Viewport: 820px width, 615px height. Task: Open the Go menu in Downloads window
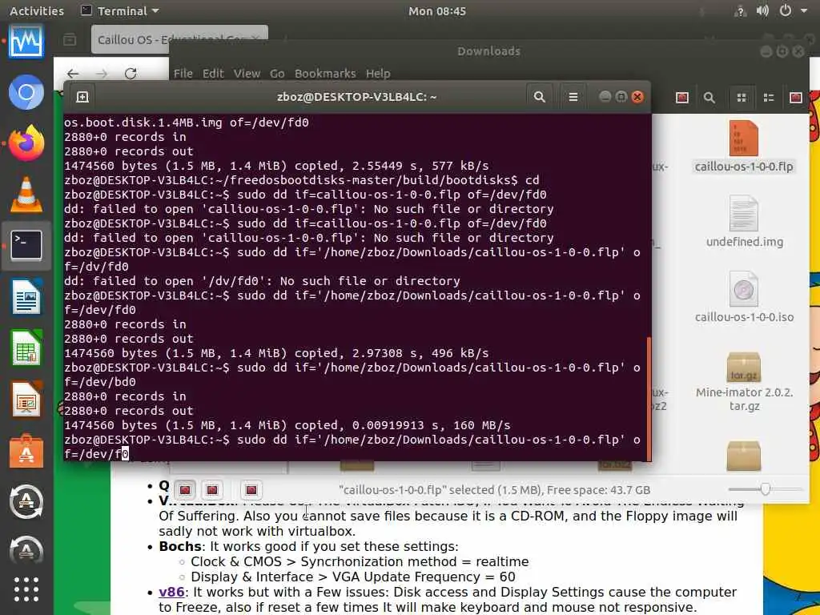(277, 73)
